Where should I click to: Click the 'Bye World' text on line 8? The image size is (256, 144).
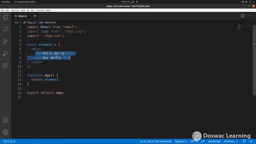[51, 58]
